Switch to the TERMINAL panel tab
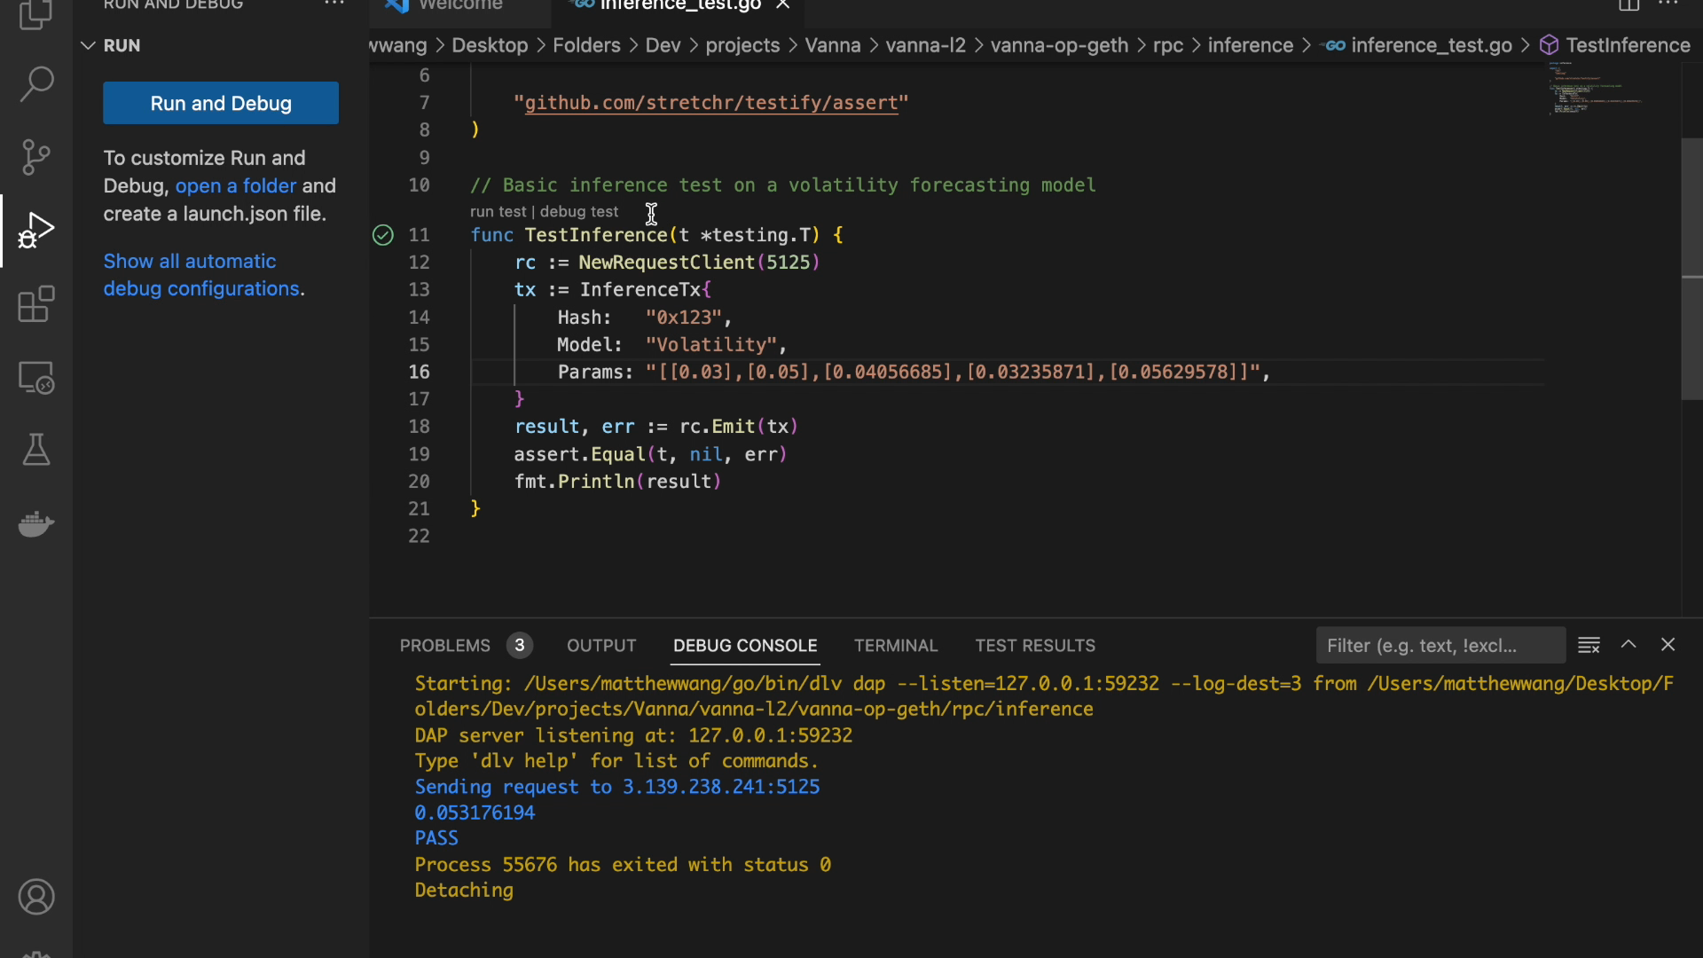 pos(896,646)
